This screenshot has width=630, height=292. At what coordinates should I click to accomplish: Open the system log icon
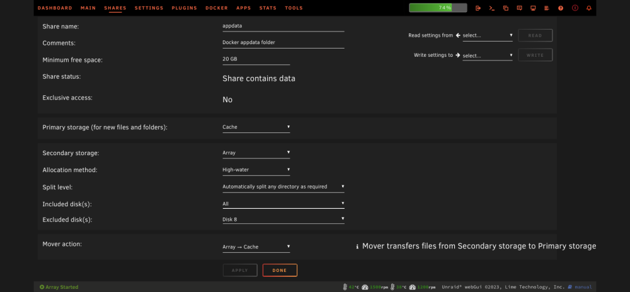tap(547, 8)
